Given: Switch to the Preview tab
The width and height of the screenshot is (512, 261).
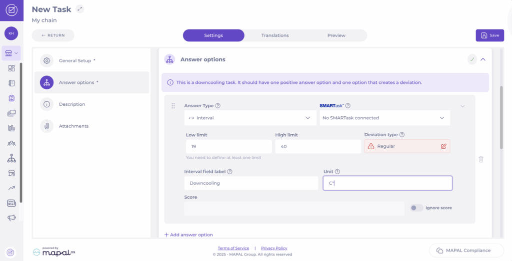Looking at the screenshot, I should tap(336, 35).
